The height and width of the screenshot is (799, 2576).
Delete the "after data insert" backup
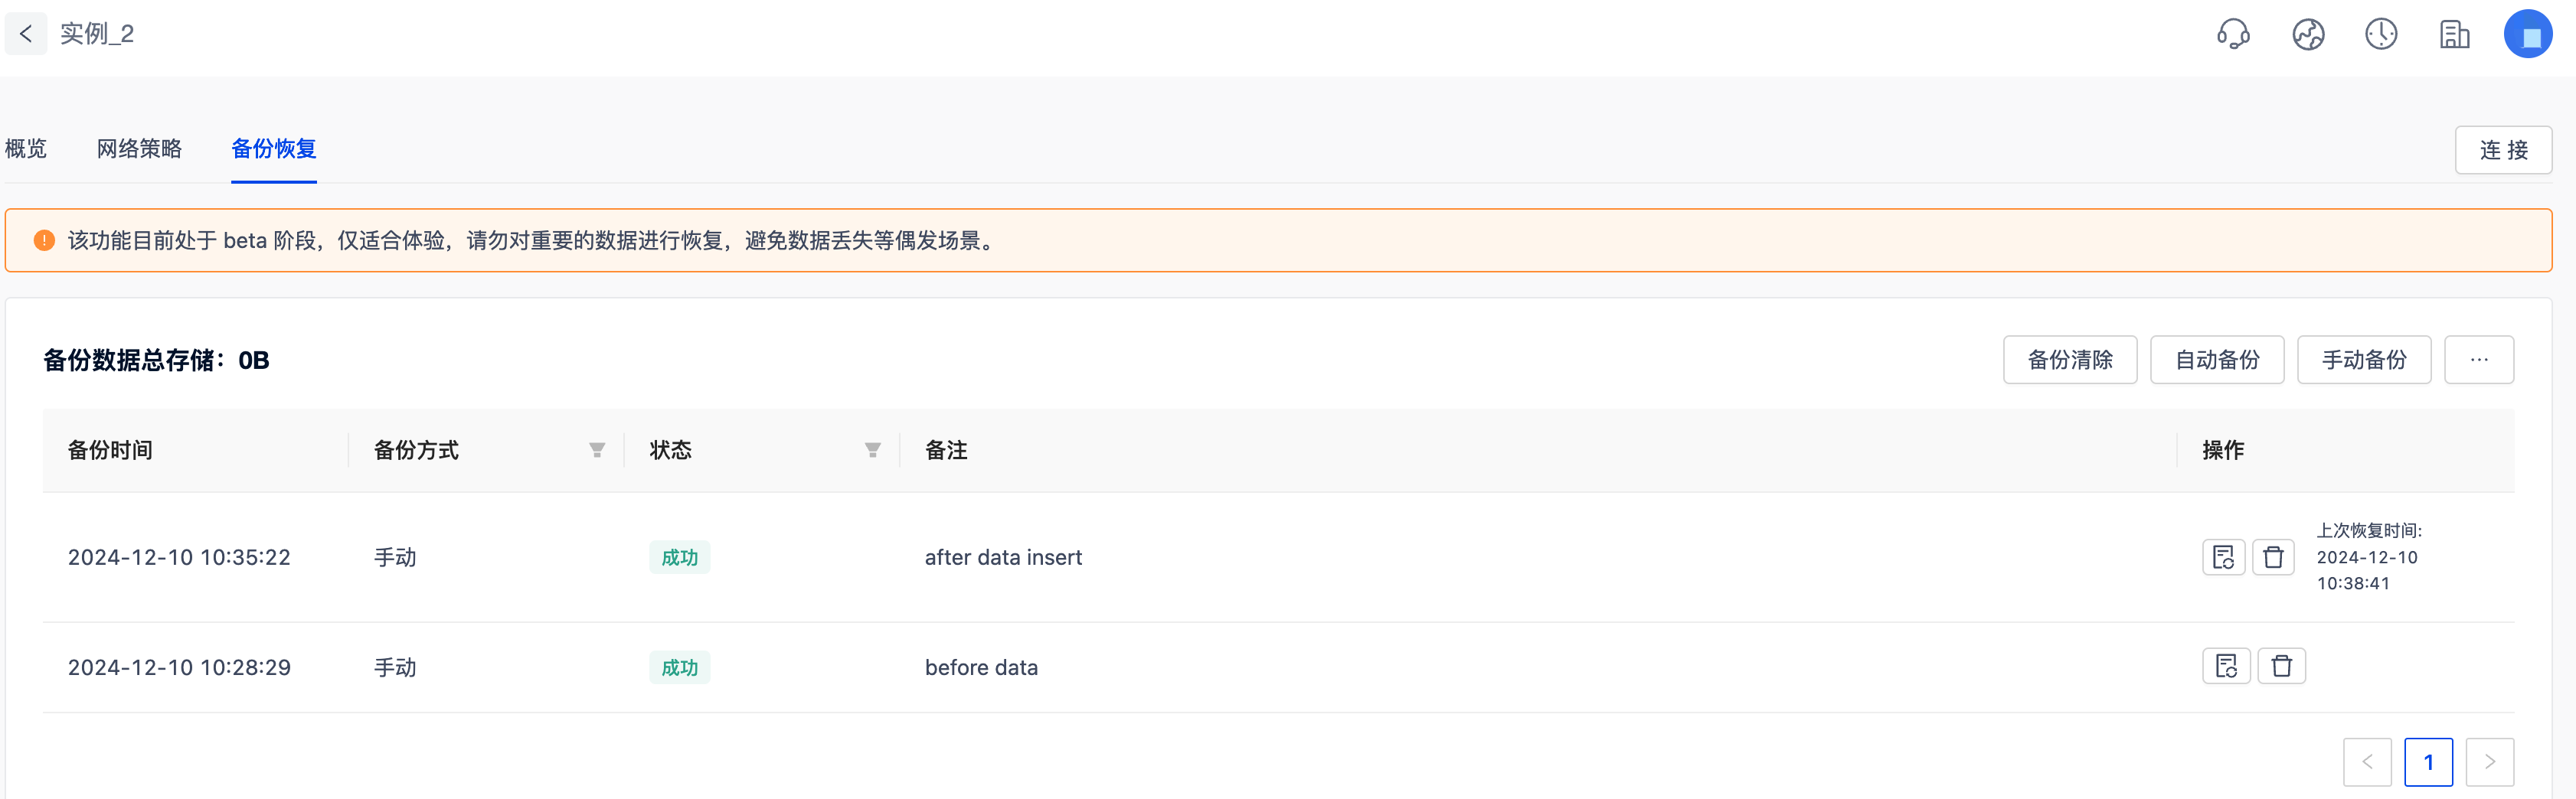point(2273,557)
